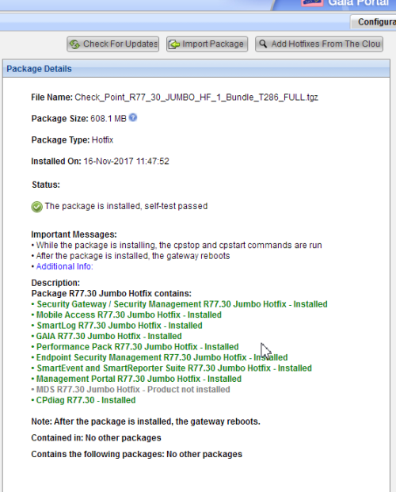396x492 pixels.
Task: Click Management Portal R77.30 Jumbo Hotfix line
Action: tap(139, 379)
